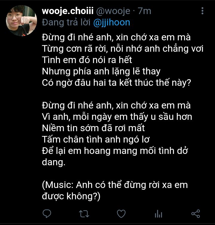Click 'Có ngờ đâu hai ta kết thúc thế này?'
Viewport: 215px width, 225px height.
[x=116, y=83]
